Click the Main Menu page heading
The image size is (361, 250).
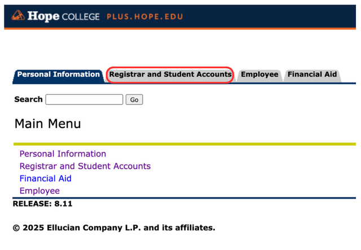point(47,124)
